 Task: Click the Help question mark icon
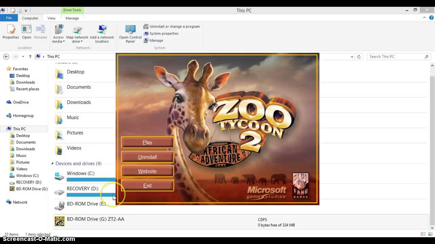(431, 18)
